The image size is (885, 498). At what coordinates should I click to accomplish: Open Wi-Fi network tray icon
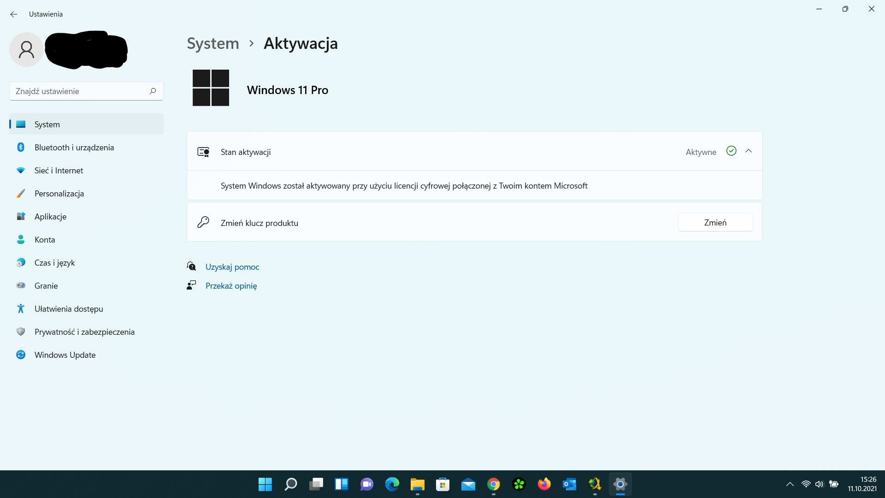(x=806, y=484)
